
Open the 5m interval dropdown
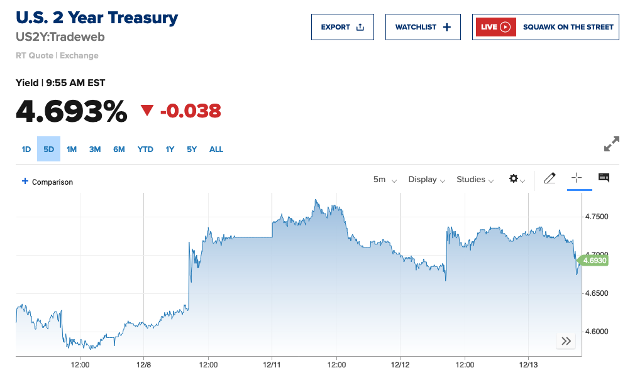coord(385,180)
